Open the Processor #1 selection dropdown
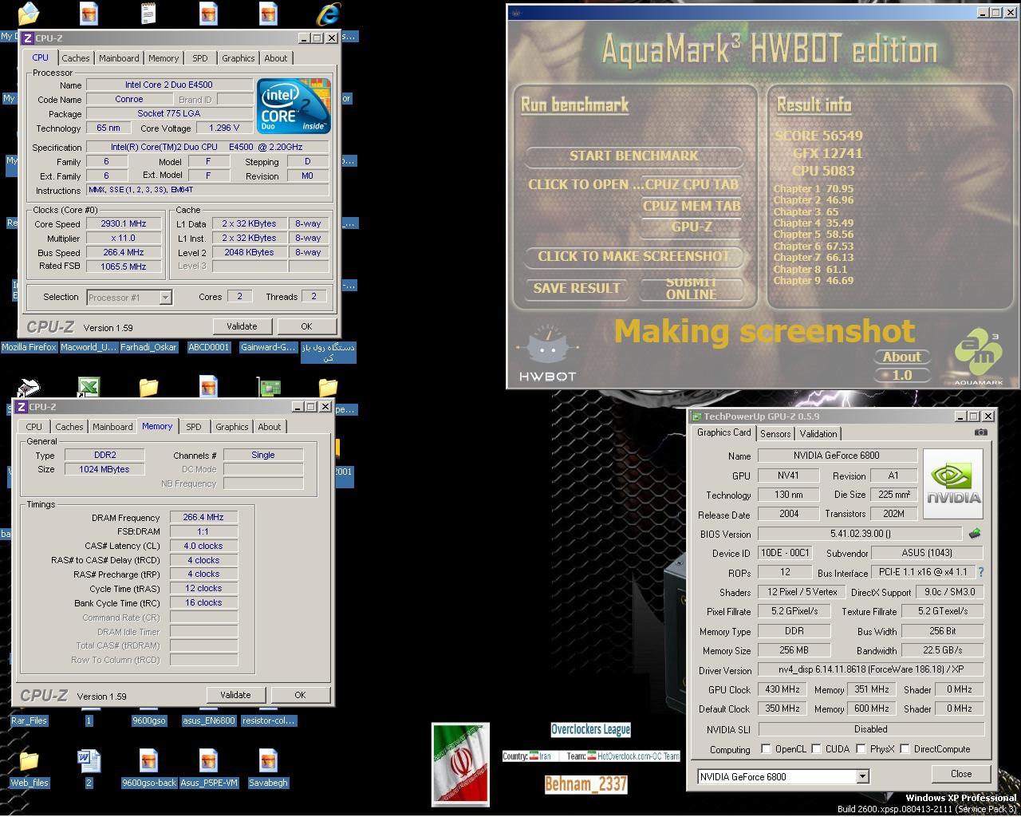 (165, 298)
